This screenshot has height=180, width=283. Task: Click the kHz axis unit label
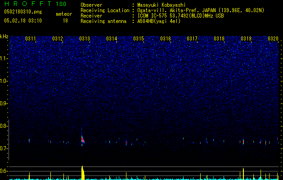coord(4,36)
